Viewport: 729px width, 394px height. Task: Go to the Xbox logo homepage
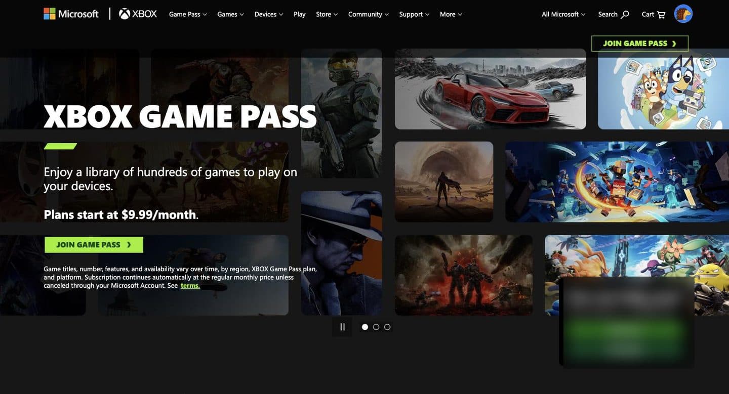click(138, 14)
